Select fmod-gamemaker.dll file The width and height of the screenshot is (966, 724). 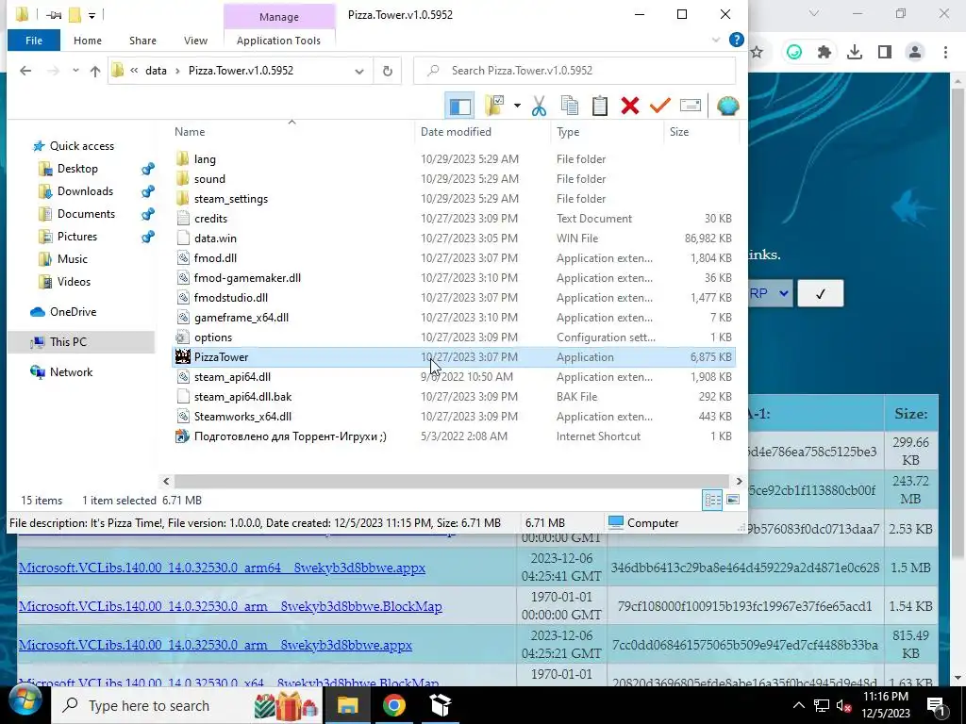click(x=453, y=278)
